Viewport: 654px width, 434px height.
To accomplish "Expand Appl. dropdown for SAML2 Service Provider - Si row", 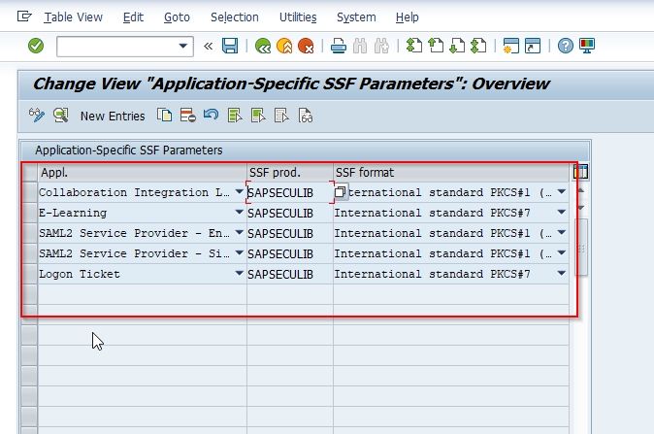I will (x=239, y=253).
